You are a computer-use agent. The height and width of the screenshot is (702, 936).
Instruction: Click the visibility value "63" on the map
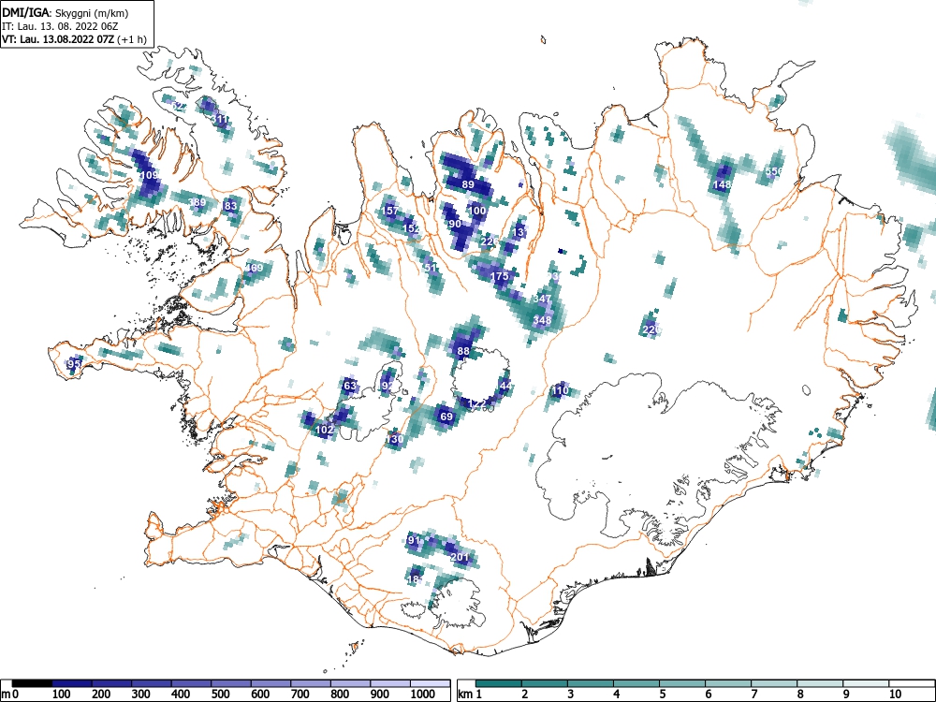(350, 386)
